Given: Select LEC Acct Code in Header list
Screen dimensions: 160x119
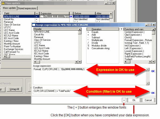Looking at the screenshot, I should coord(42,48).
